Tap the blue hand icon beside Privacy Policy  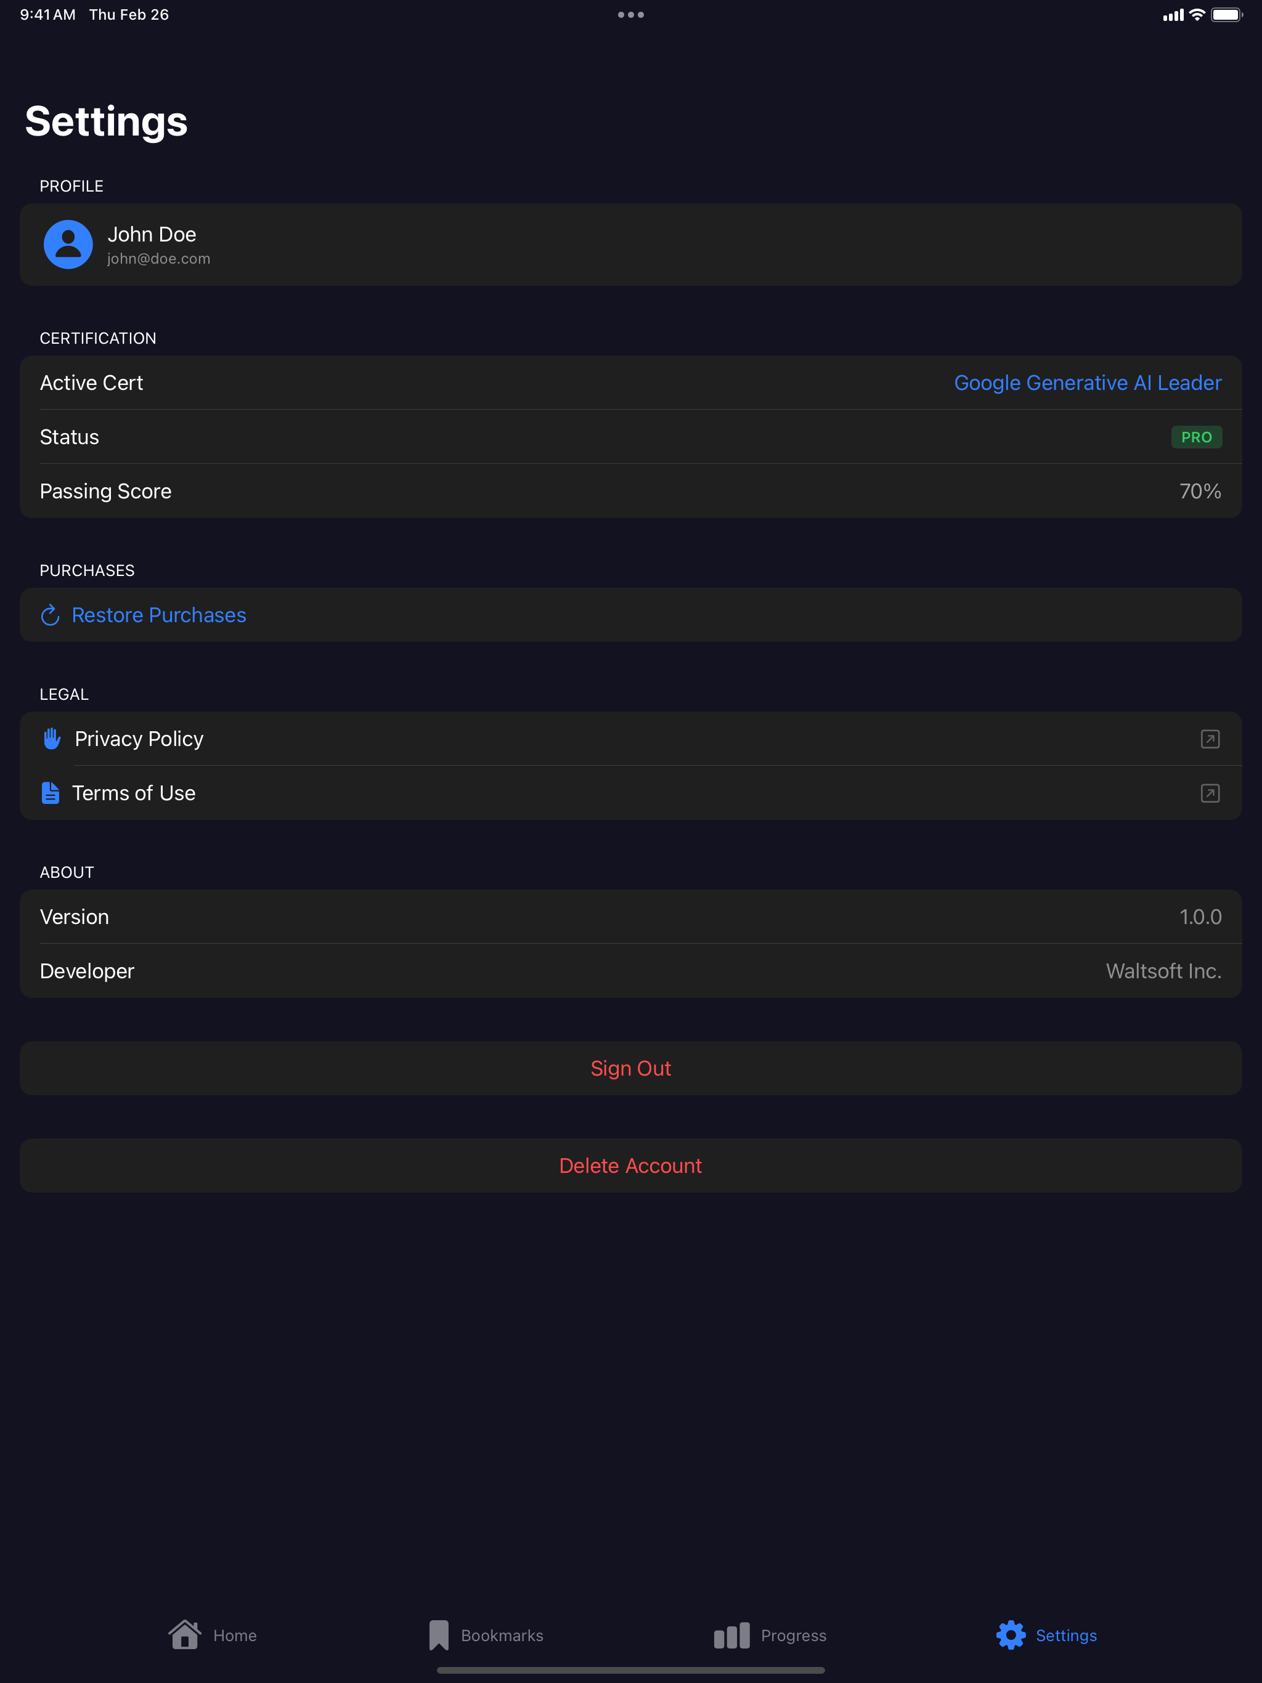[51, 738]
